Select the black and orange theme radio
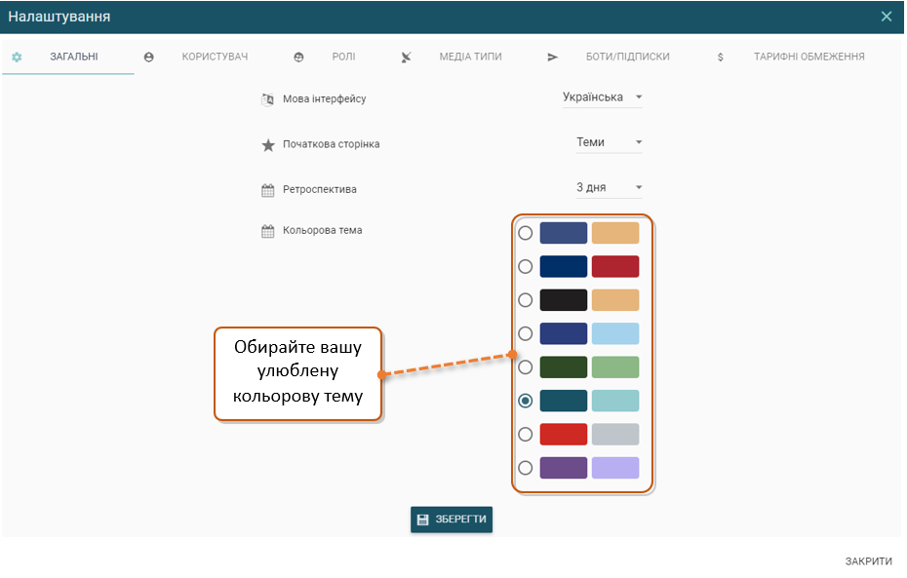 coord(526,300)
